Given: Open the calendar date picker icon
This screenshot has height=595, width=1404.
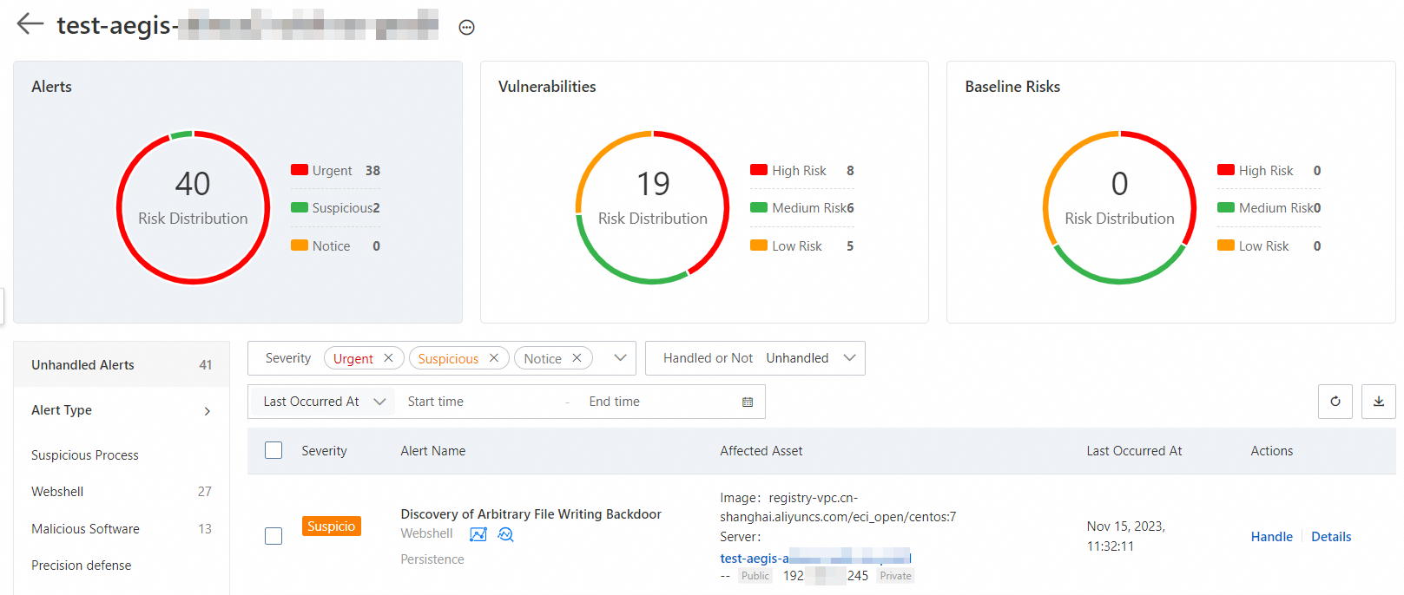Looking at the screenshot, I should click(x=748, y=402).
